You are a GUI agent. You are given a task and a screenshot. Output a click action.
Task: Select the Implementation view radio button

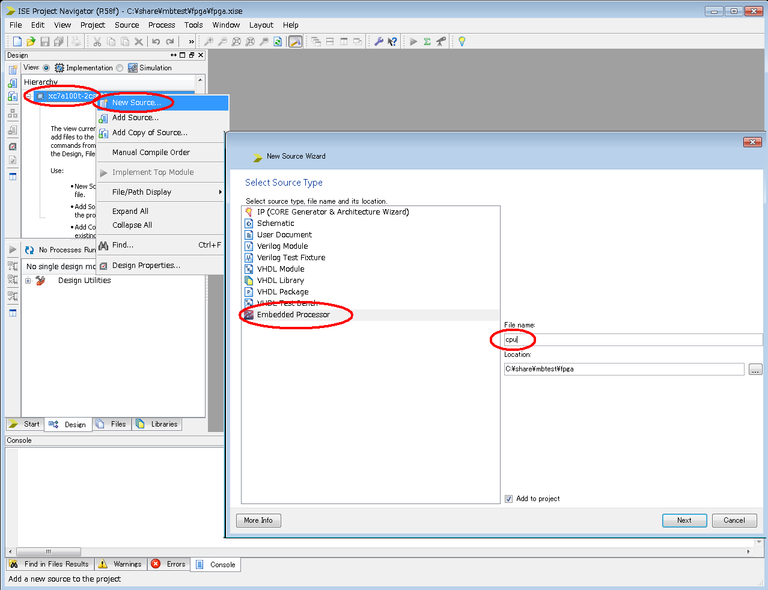pos(46,68)
